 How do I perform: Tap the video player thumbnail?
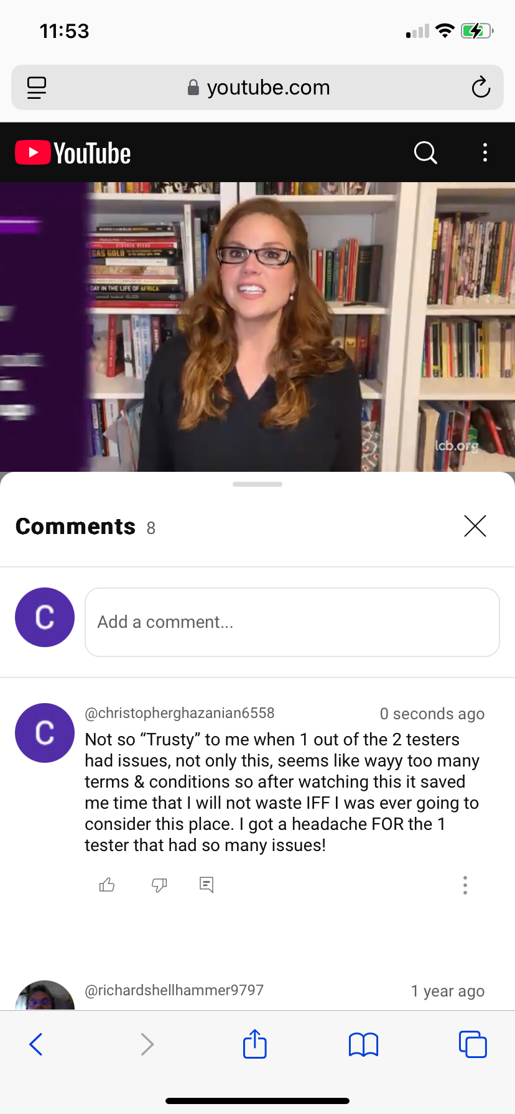click(x=257, y=327)
